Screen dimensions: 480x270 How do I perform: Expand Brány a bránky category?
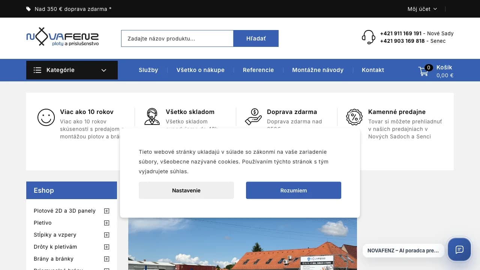[106, 259]
